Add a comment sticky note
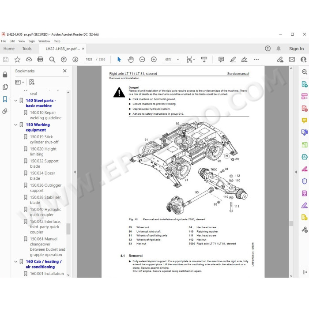The height and width of the screenshot is (309, 309). click(221, 60)
